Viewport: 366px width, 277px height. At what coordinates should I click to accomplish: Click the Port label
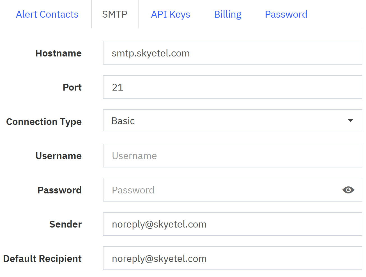pos(72,87)
